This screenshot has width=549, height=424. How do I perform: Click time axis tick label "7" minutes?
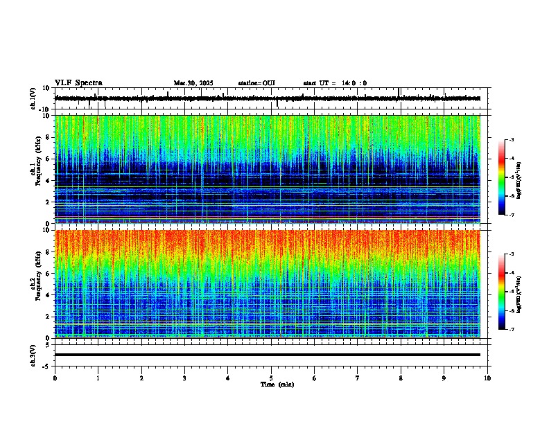click(358, 378)
